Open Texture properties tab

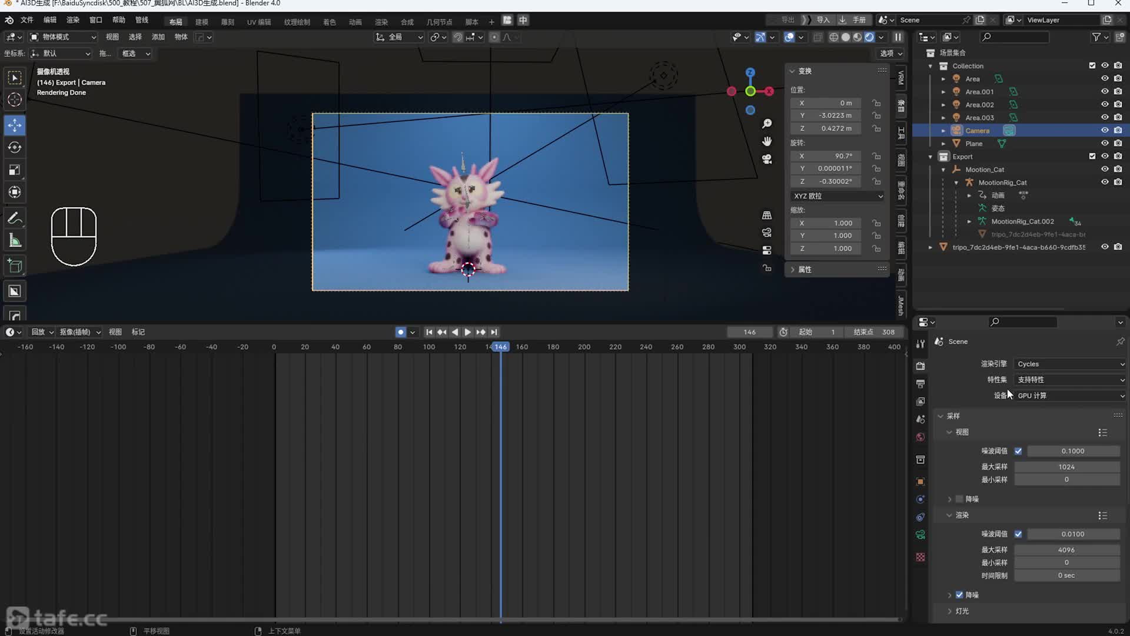tap(920, 557)
